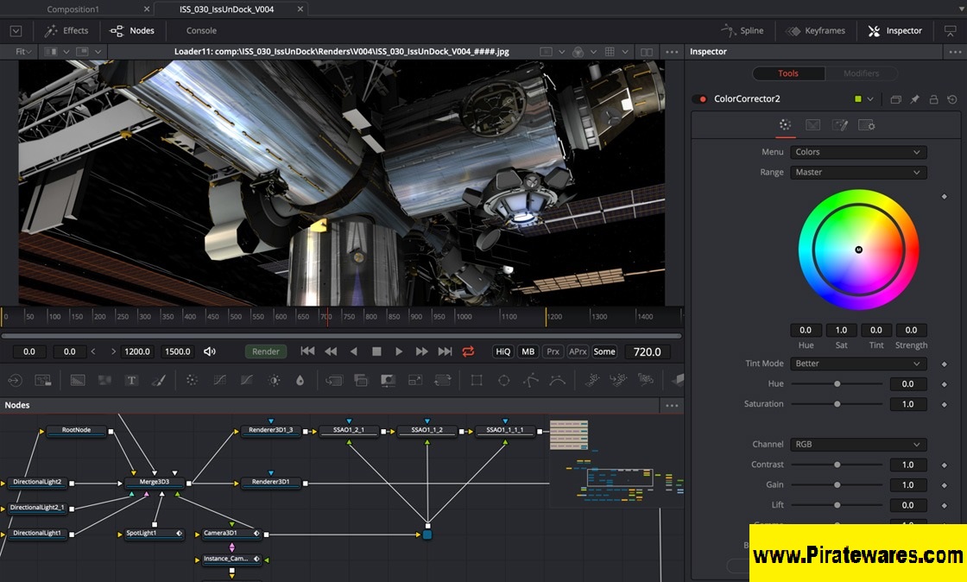Click the Blur droplet tool icon
Viewport: 967px width, 582px height.
[300, 380]
